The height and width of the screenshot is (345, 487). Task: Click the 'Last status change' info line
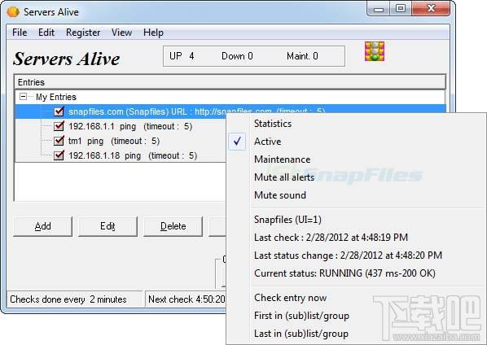(348, 255)
